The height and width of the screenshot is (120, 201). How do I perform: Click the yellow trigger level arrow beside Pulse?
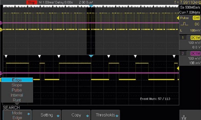pos(178,18)
